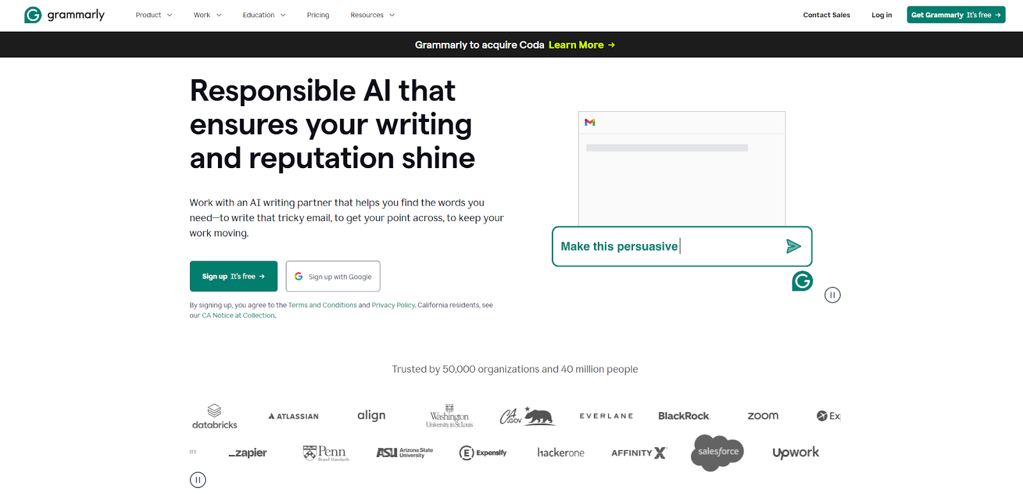Viewport: 1023px width, 494px height.
Task: Click the Gmail icon in demo window
Action: (x=590, y=122)
